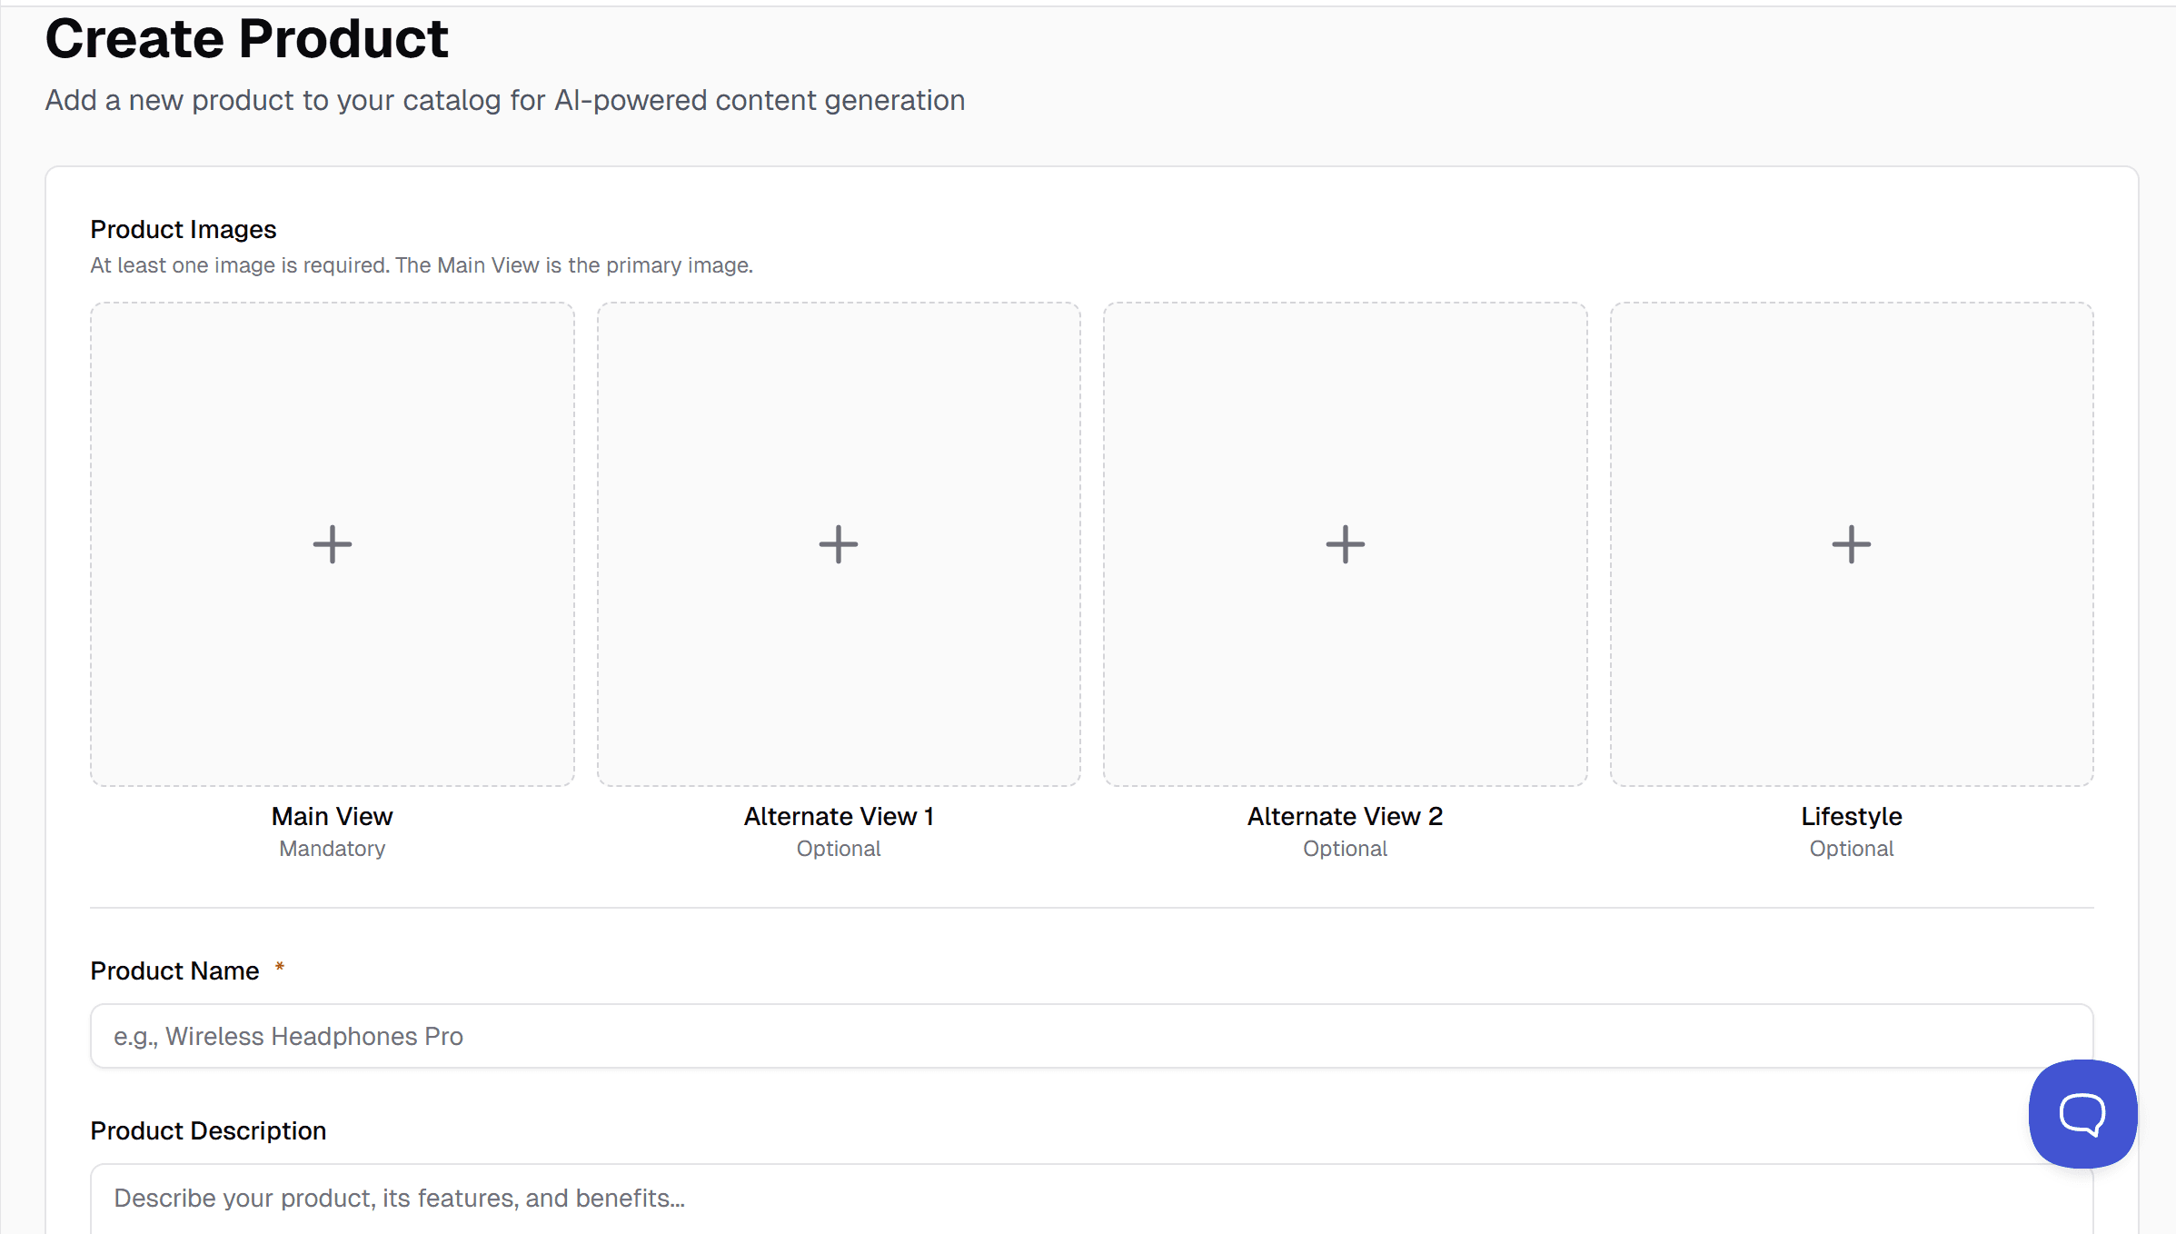This screenshot has width=2176, height=1234.
Task: Click the plus icon in Lifestyle slot
Action: (1852, 544)
